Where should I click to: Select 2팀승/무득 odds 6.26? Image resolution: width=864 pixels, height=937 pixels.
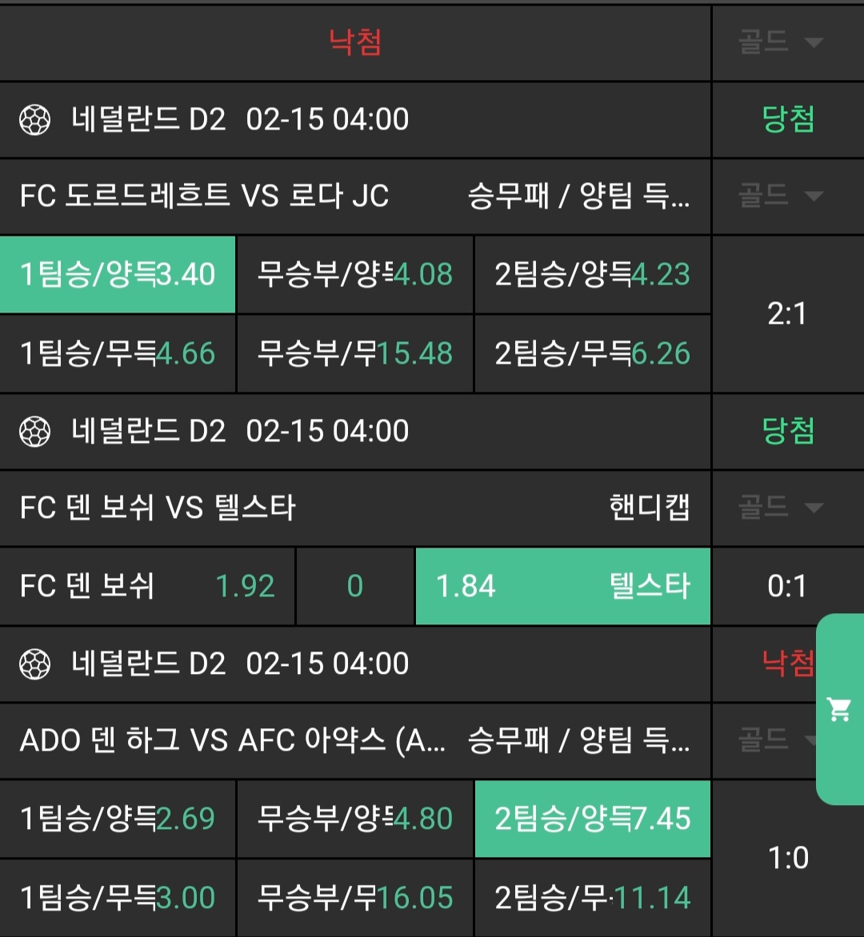pos(592,353)
